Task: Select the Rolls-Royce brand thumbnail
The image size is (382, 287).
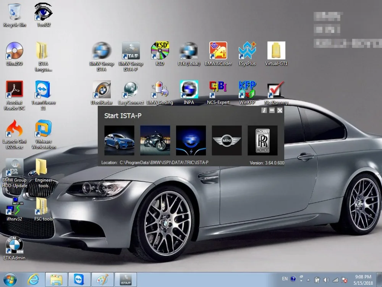Action: [x=262, y=140]
